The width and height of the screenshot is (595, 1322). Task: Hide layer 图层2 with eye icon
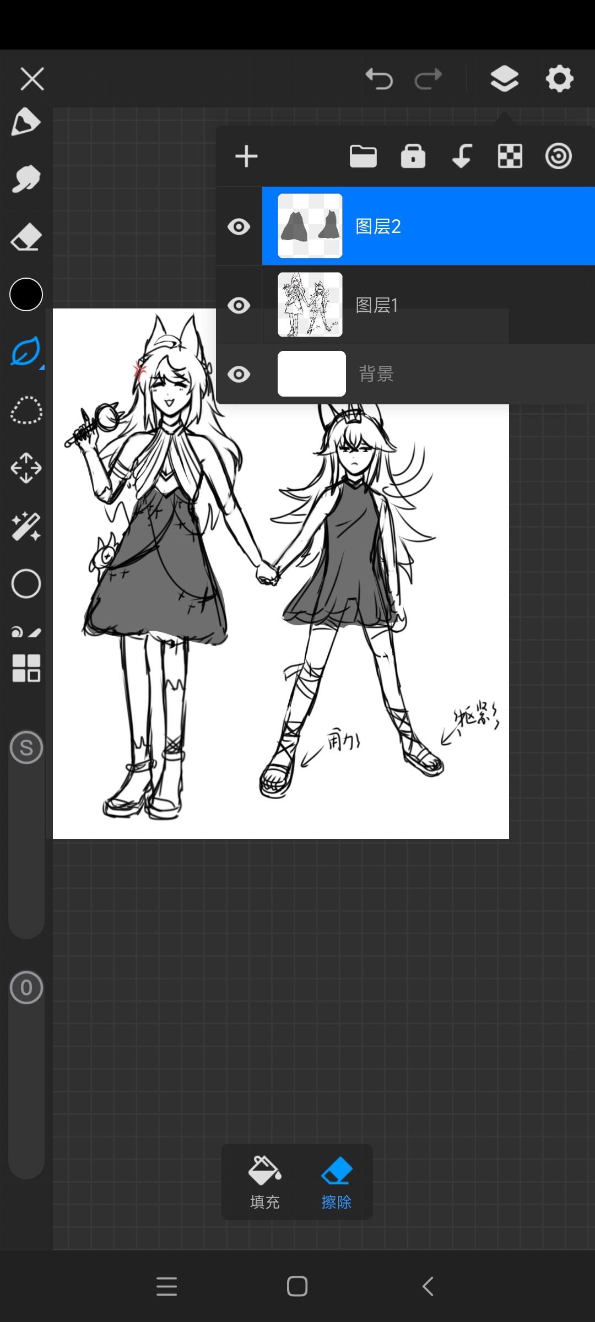click(x=239, y=226)
